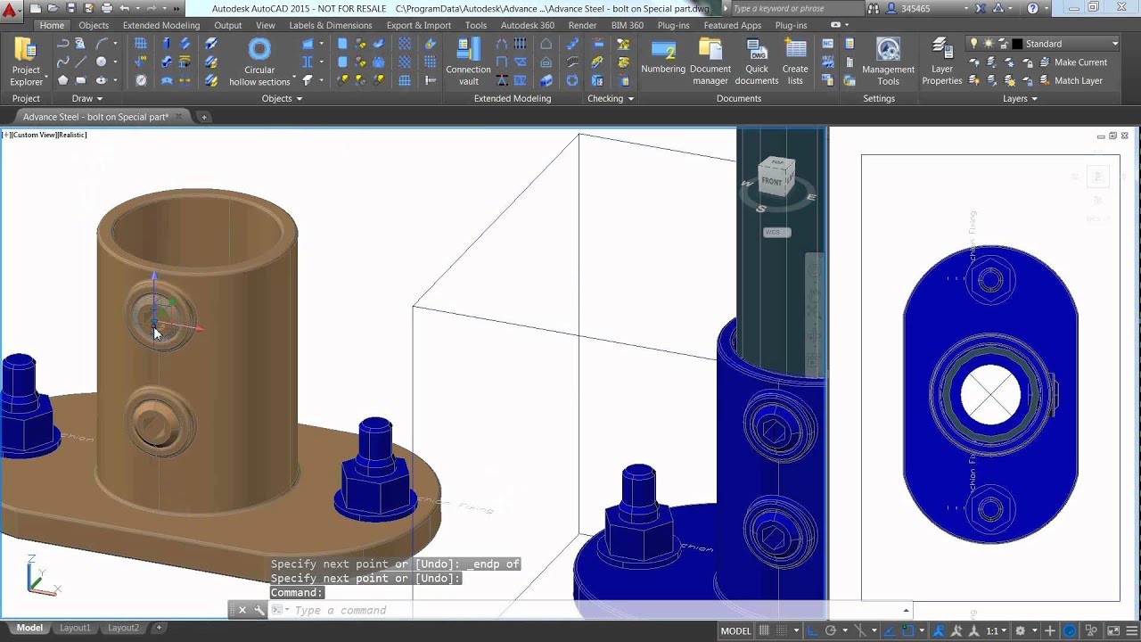Toggle grid display in status bar
Screen dimensions: 1141x642
764,630
